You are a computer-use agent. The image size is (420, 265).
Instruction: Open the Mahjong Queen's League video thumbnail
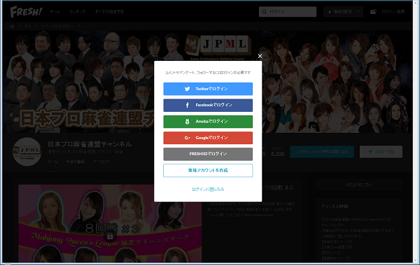point(110,224)
